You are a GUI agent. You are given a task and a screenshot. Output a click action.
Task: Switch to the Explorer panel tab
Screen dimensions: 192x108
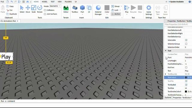(x=168, y=97)
